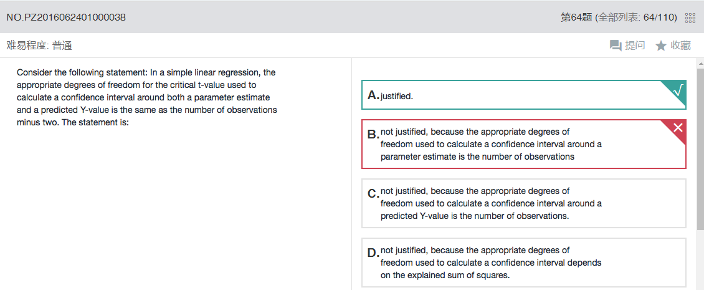Click the question statement text
The width and height of the screenshot is (704, 290).
pos(147,97)
